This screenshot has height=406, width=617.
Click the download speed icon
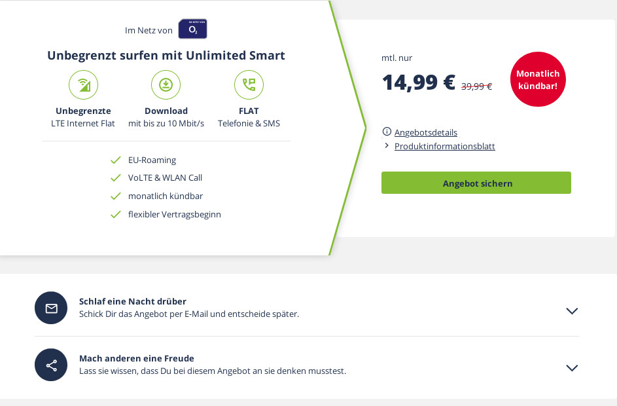pos(166,84)
